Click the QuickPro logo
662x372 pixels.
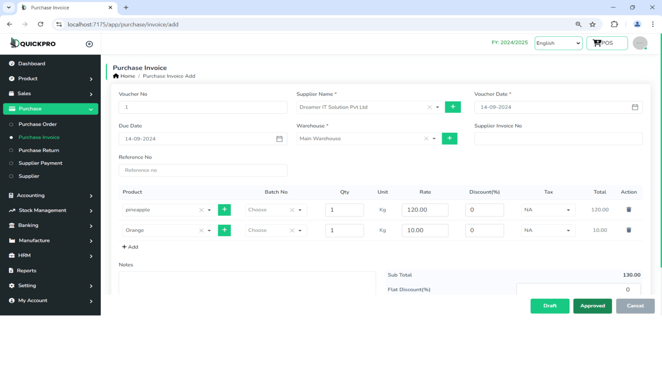[33, 43]
